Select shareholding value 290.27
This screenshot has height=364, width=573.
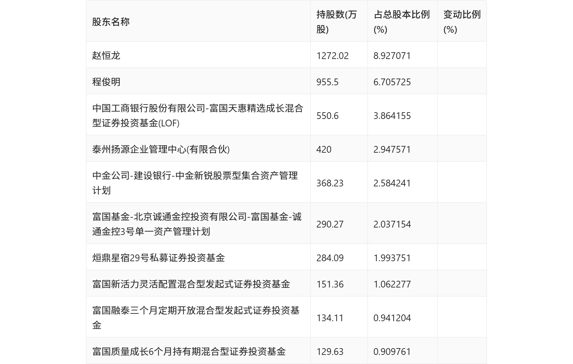(x=330, y=224)
